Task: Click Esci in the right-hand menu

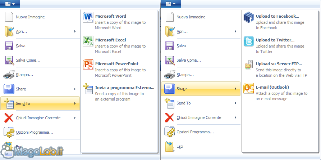Action: point(180,146)
